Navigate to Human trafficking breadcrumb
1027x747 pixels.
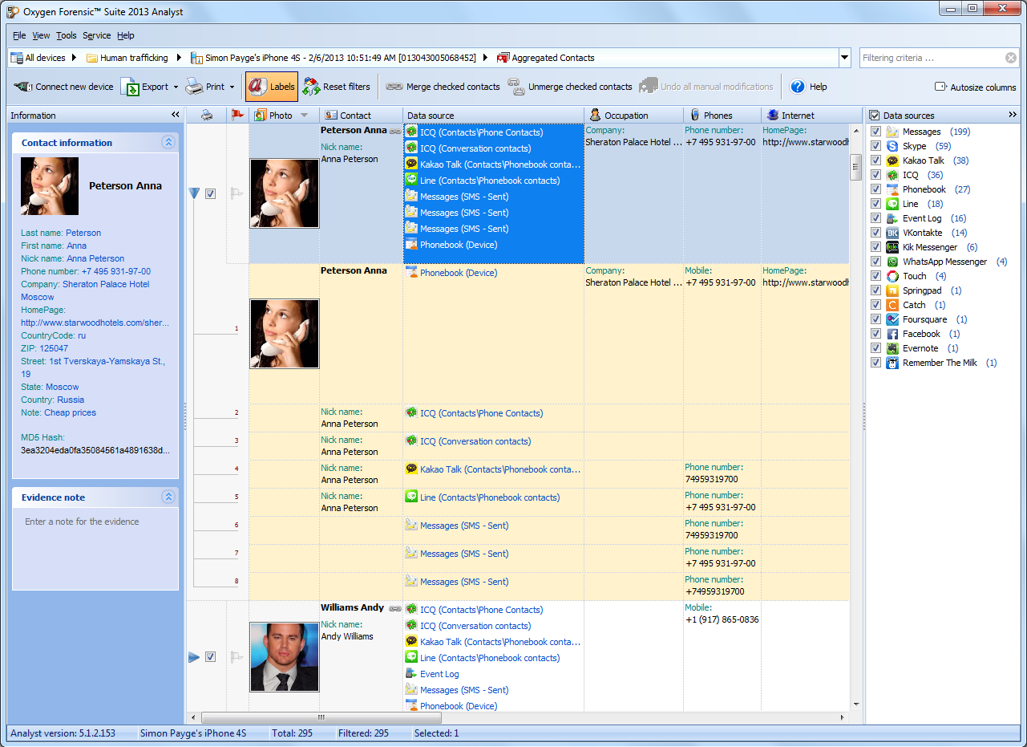[x=127, y=58]
